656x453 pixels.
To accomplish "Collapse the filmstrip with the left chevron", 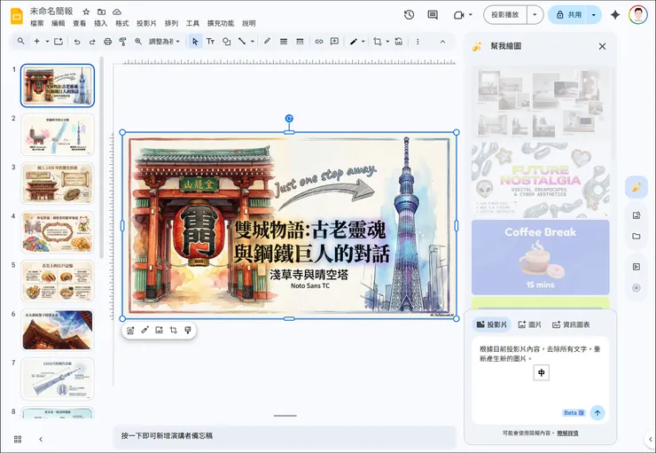I will pos(41,439).
